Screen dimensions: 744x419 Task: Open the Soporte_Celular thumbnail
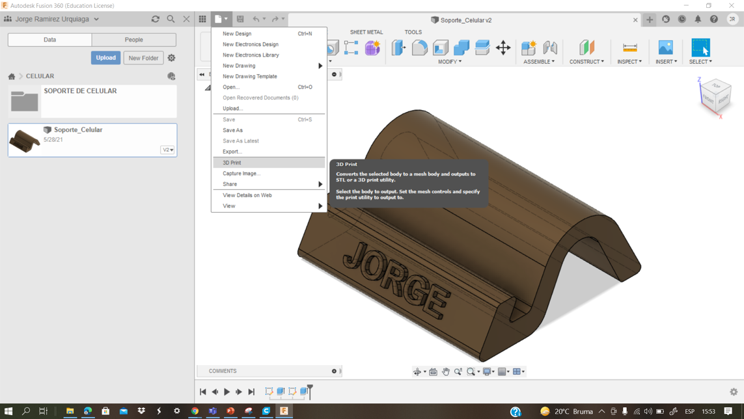25,140
